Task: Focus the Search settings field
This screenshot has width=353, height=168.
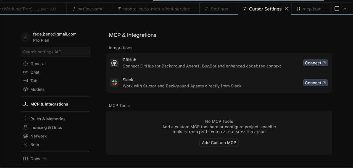Action: click(x=55, y=52)
